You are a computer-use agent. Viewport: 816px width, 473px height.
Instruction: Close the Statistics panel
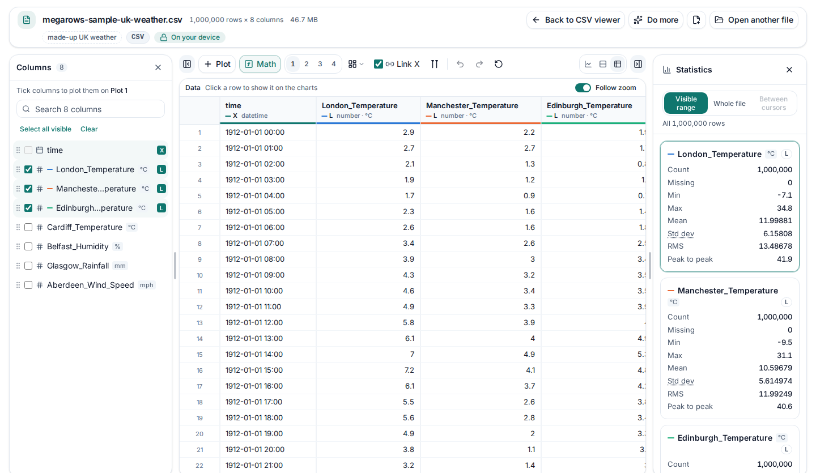coord(789,70)
